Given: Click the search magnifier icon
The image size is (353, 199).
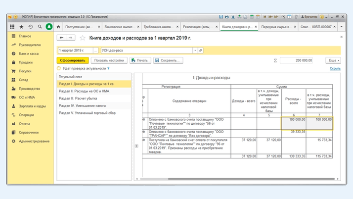Looking at the screenshot, I should coord(40,27).
